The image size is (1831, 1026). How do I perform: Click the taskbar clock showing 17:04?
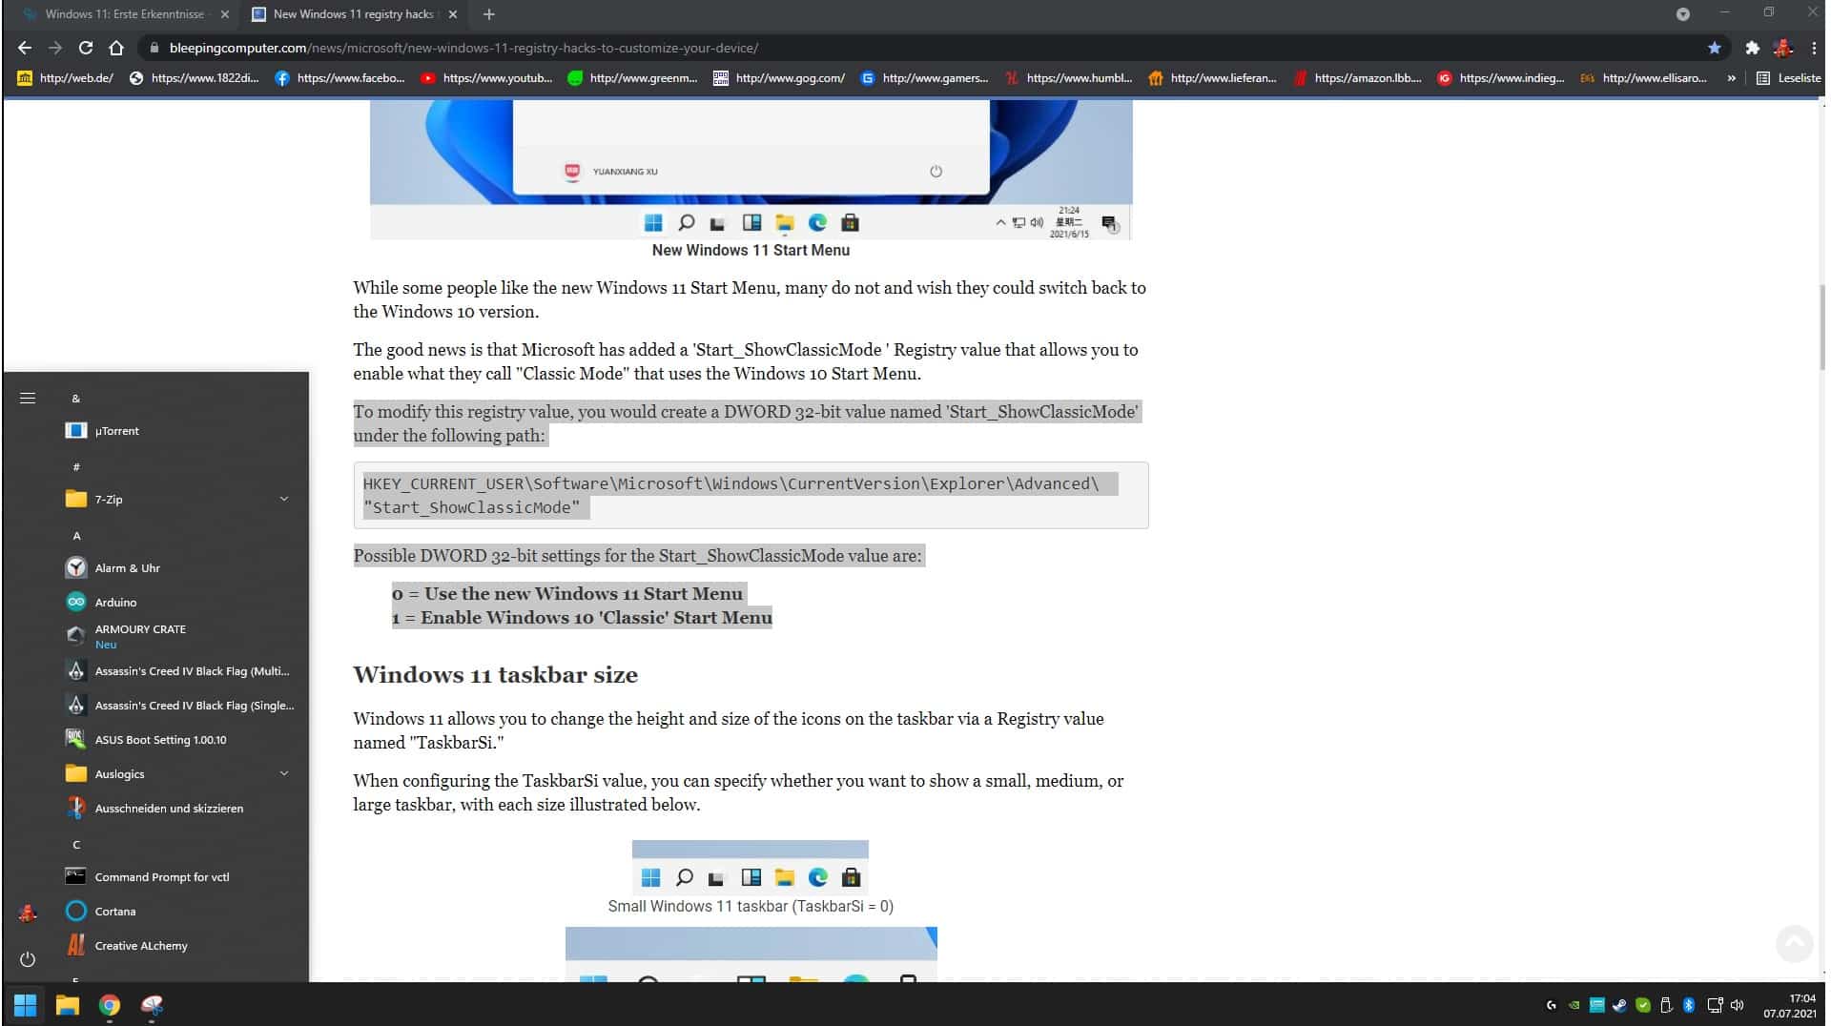click(1789, 1005)
